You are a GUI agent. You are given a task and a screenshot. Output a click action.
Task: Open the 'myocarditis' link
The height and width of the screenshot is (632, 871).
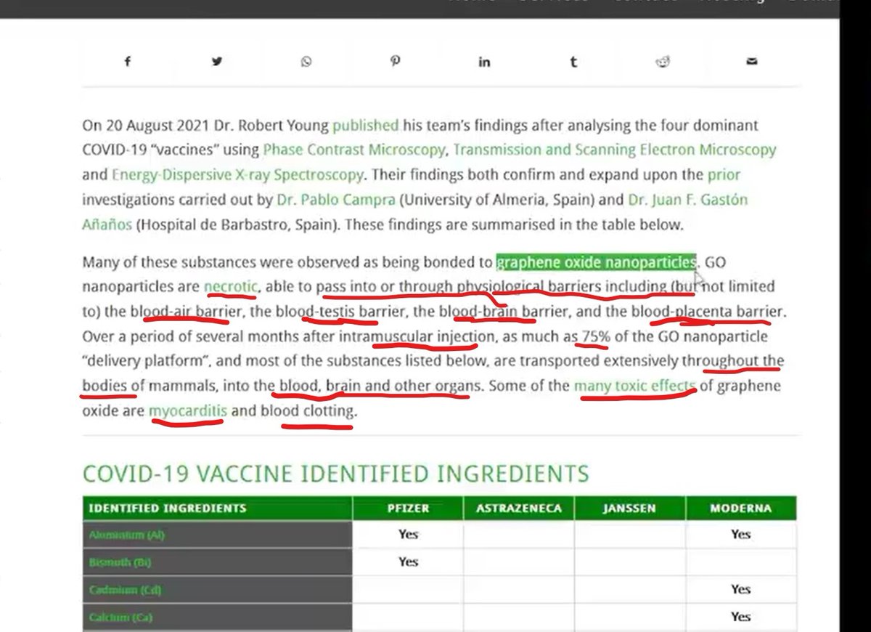click(x=188, y=411)
